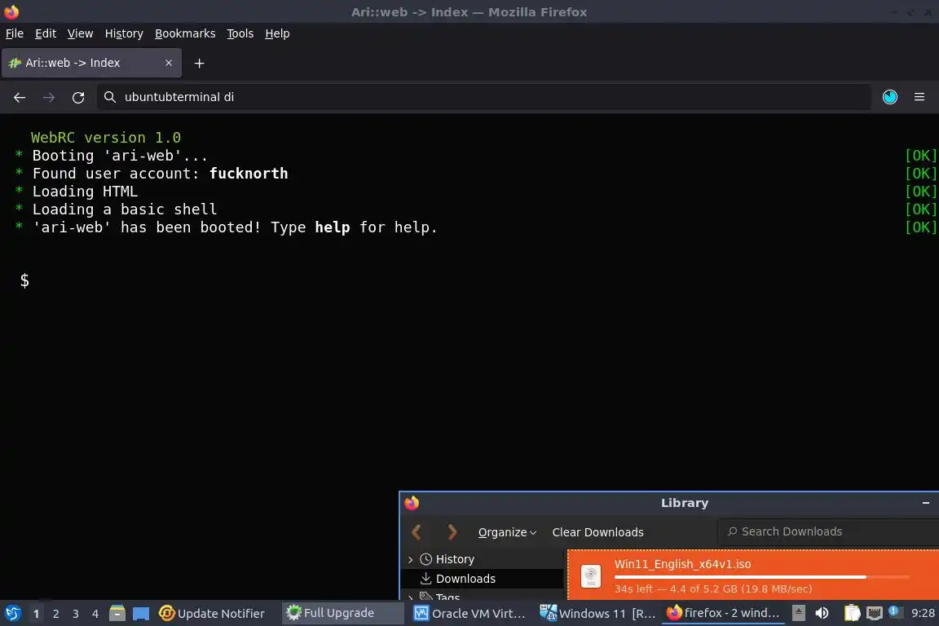Open the Organize dropdown in Library
This screenshot has height=626, width=939.
pyautogui.click(x=507, y=532)
